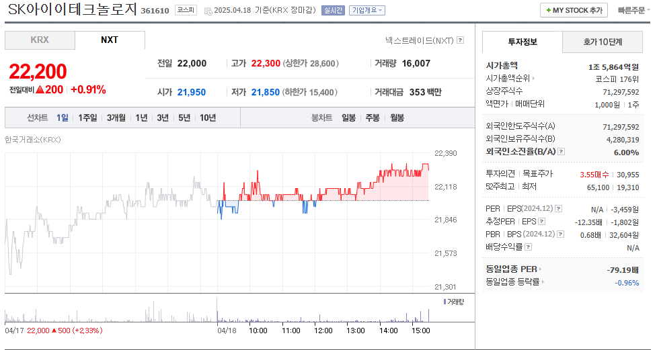The width and height of the screenshot is (657, 350).
Task: Click the MY STOCK 추가 button
Action: 574,11
